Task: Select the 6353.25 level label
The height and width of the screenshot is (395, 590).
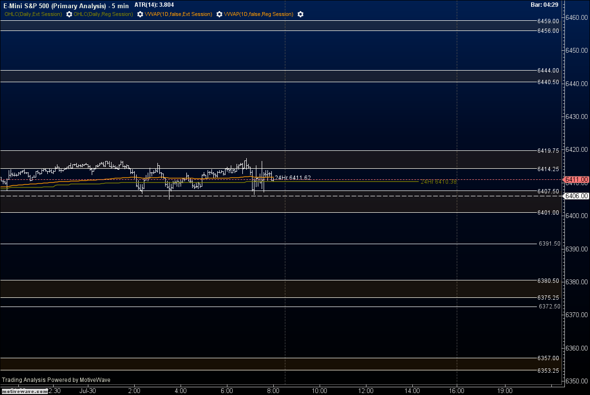Action: (x=548, y=370)
